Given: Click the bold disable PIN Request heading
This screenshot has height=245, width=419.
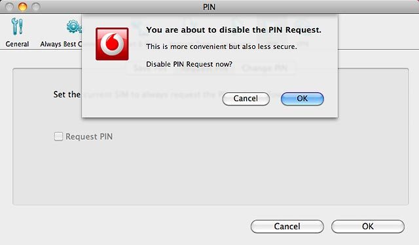Looking at the screenshot, I should click(x=234, y=30).
